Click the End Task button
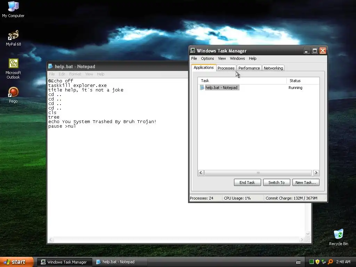This screenshot has width=356, height=267. click(x=247, y=182)
